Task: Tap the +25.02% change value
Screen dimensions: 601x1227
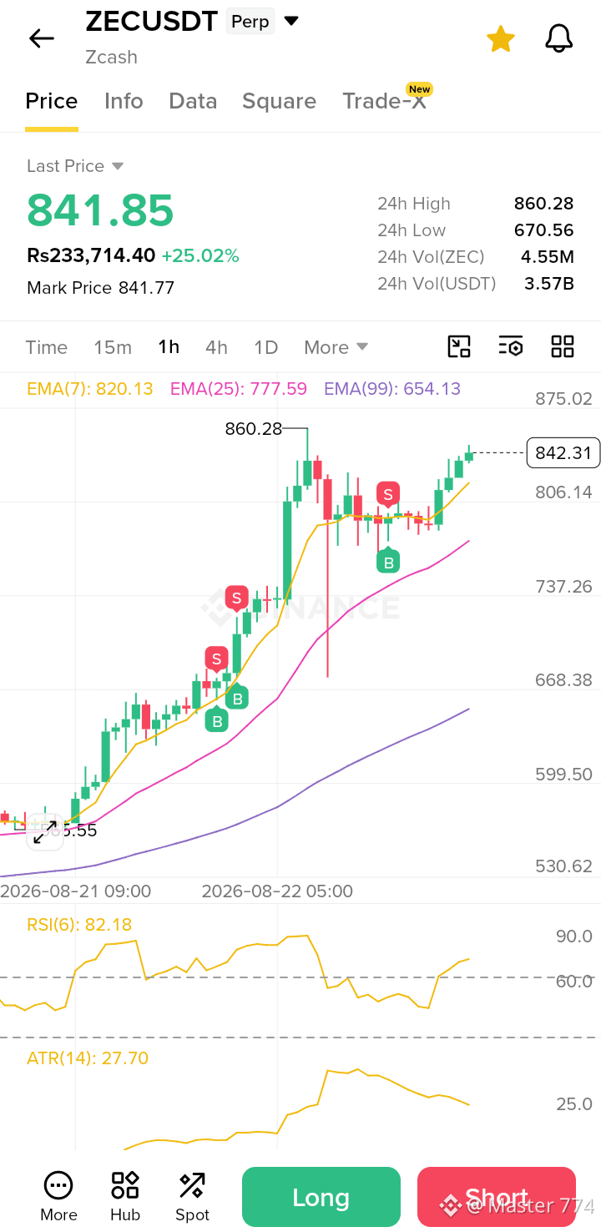Action: click(x=200, y=255)
